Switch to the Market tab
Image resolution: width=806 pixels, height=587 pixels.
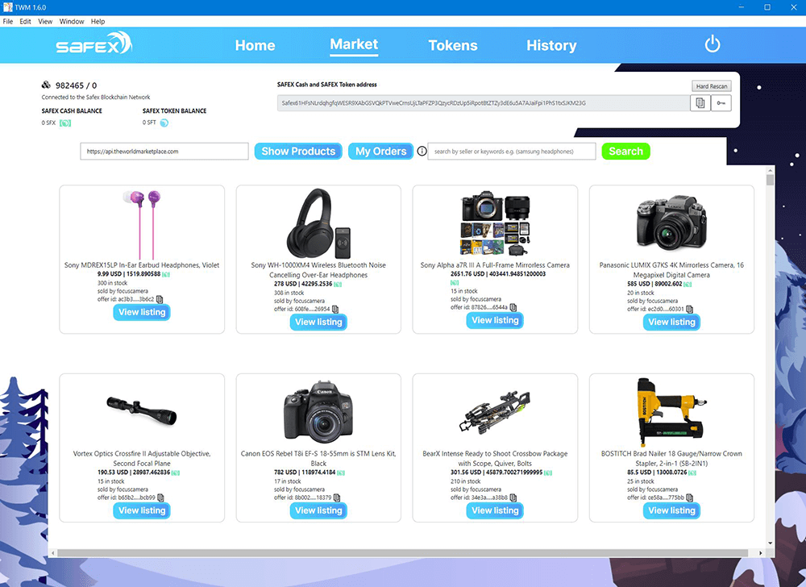(x=354, y=44)
